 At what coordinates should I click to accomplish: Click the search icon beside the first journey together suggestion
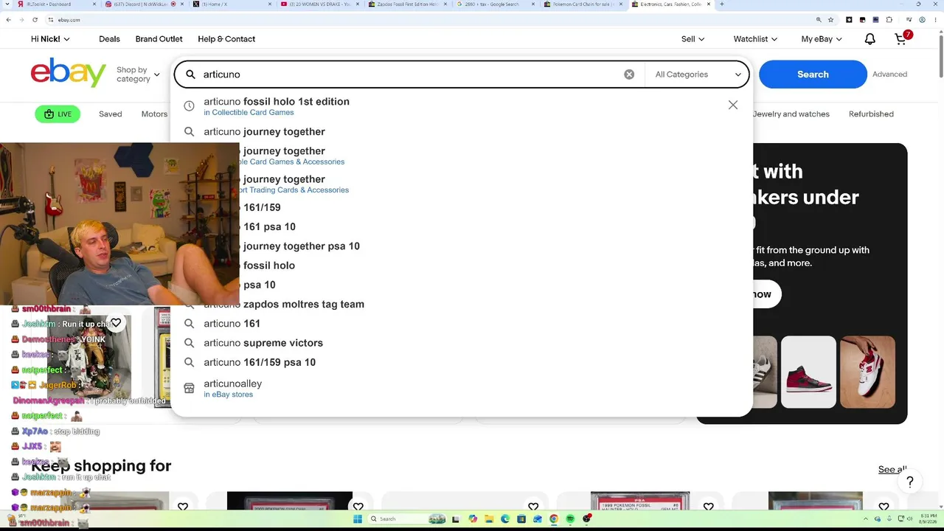tap(189, 132)
